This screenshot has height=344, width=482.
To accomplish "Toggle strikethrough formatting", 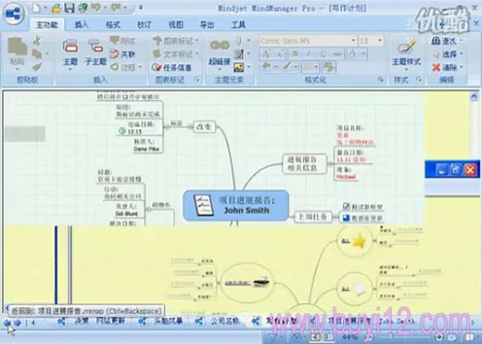I will [337, 54].
